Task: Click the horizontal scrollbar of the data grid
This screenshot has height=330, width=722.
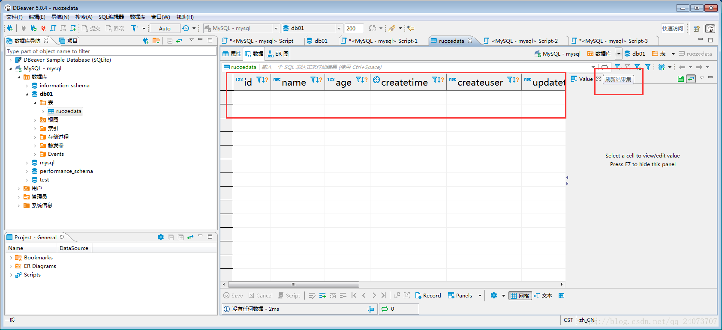Action: [294, 284]
